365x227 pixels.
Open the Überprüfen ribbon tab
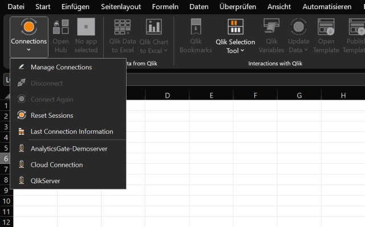tap(238, 7)
